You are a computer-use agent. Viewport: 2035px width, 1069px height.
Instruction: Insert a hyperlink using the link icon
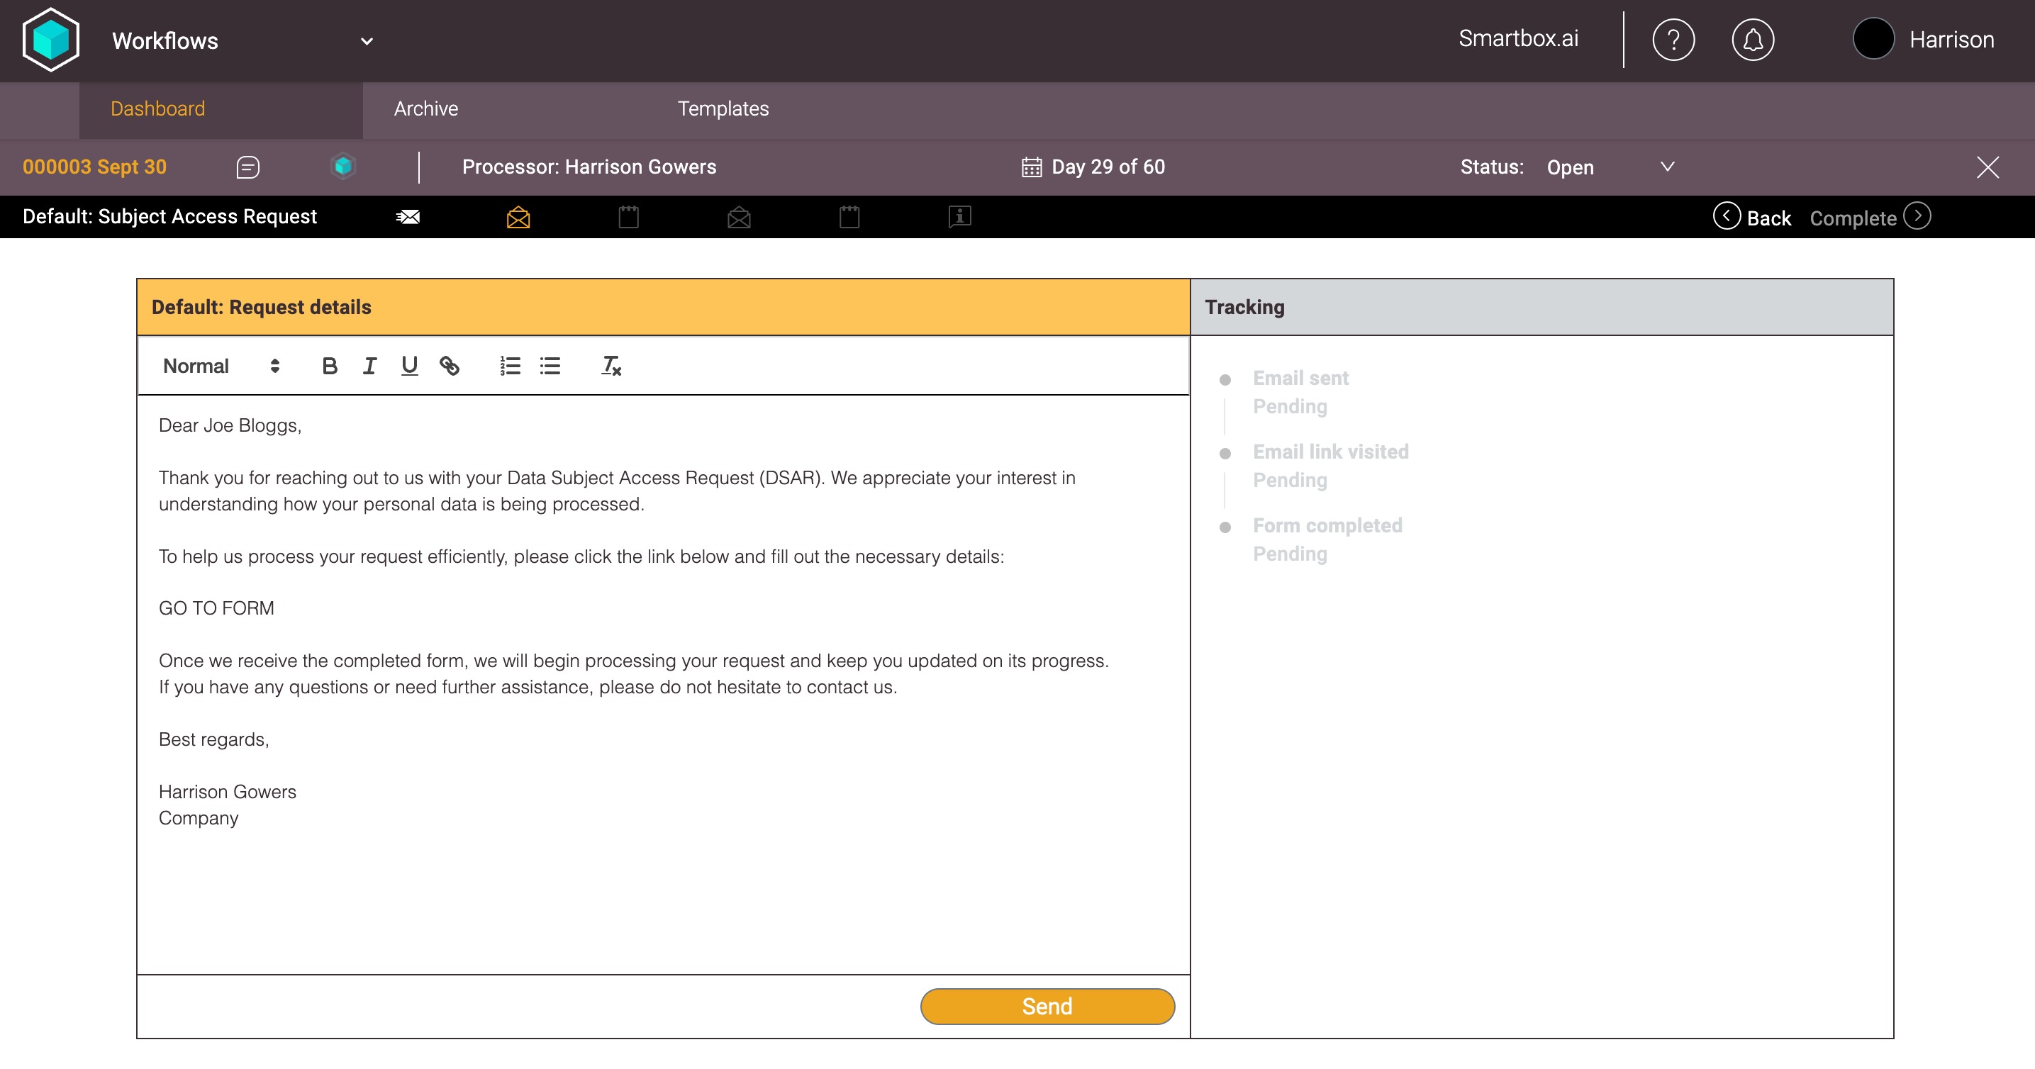coord(450,366)
